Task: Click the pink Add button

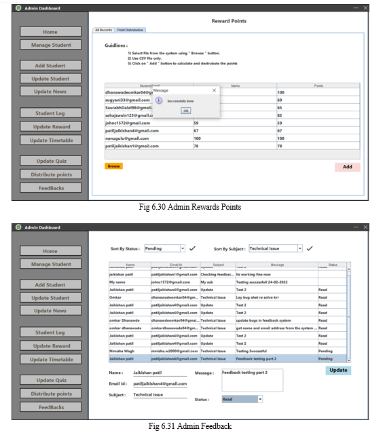Action: click(x=348, y=167)
